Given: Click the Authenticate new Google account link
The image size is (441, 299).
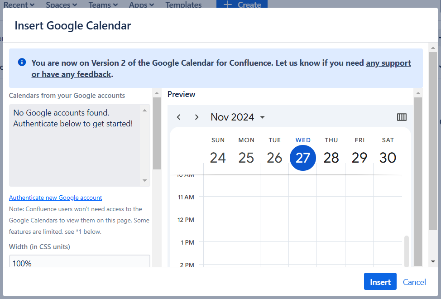Looking at the screenshot, I should [55, 198].
